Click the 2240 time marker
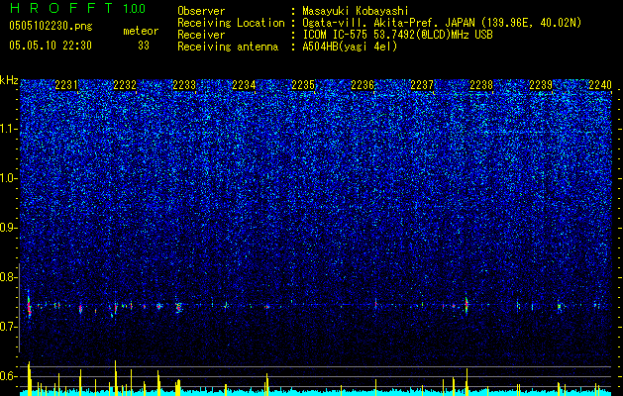623x396 pixels. (600, 85)
